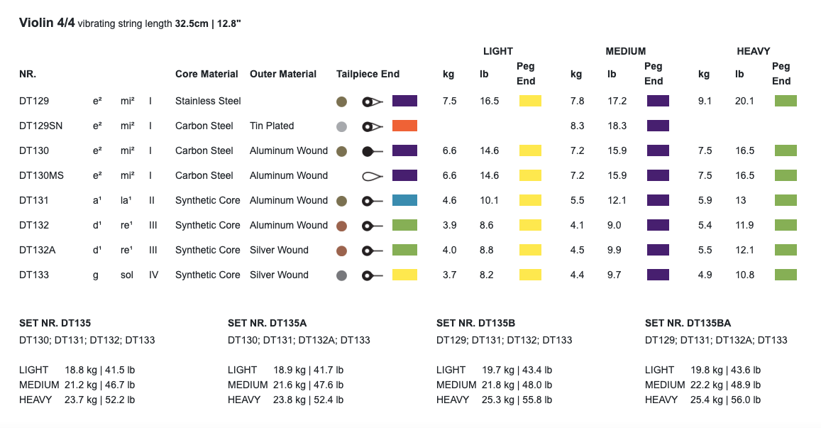Click the DT130MS loop-end icon
The height and width of the screenshot is (428, 821).
(x=373, y=176)
